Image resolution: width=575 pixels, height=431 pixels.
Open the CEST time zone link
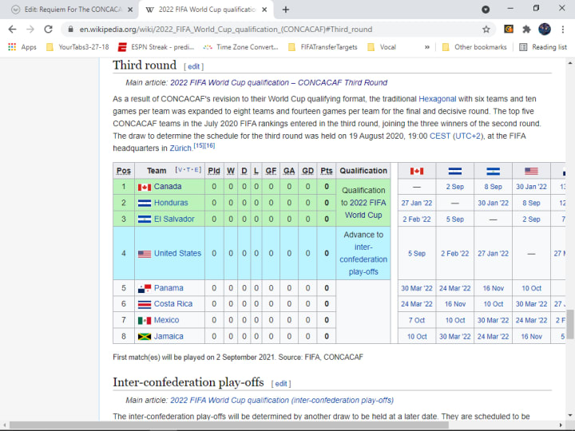pyautogui.click(x=440, y=136)
